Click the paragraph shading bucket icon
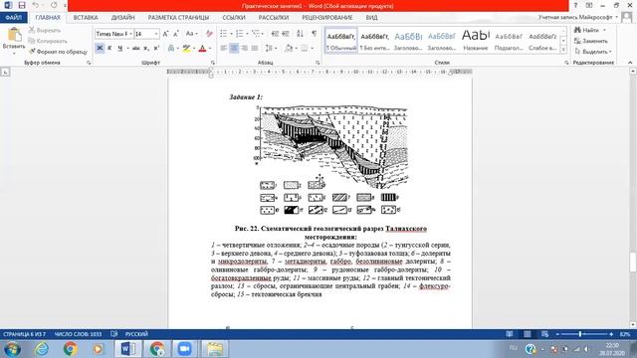637x358 pixels. 289,49
